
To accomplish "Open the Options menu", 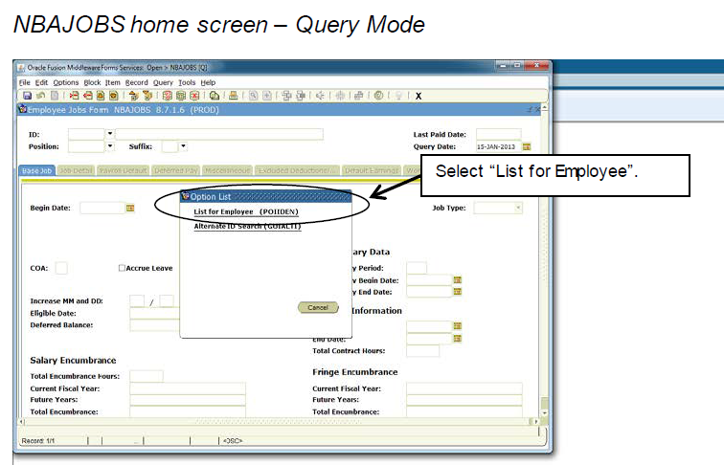I will [x=66, y=83].
